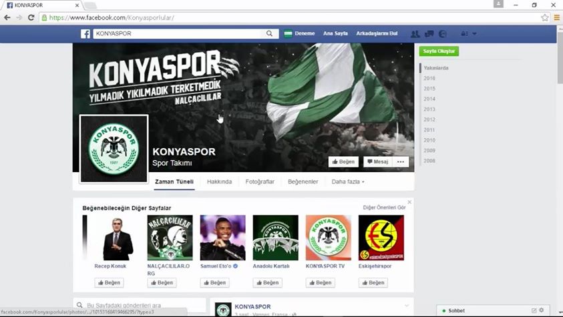Open account menu dropdown arrow

click(474, 34)
